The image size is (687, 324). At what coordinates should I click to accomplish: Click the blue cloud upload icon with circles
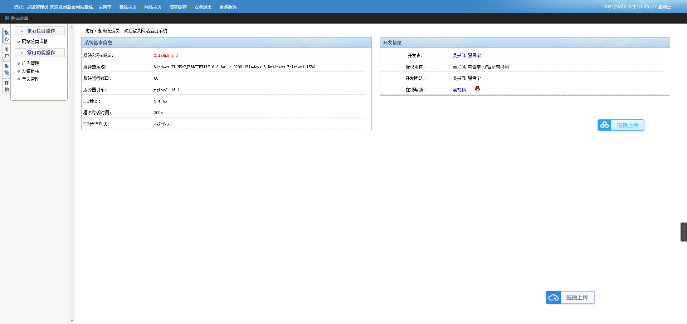pos(604,125)
